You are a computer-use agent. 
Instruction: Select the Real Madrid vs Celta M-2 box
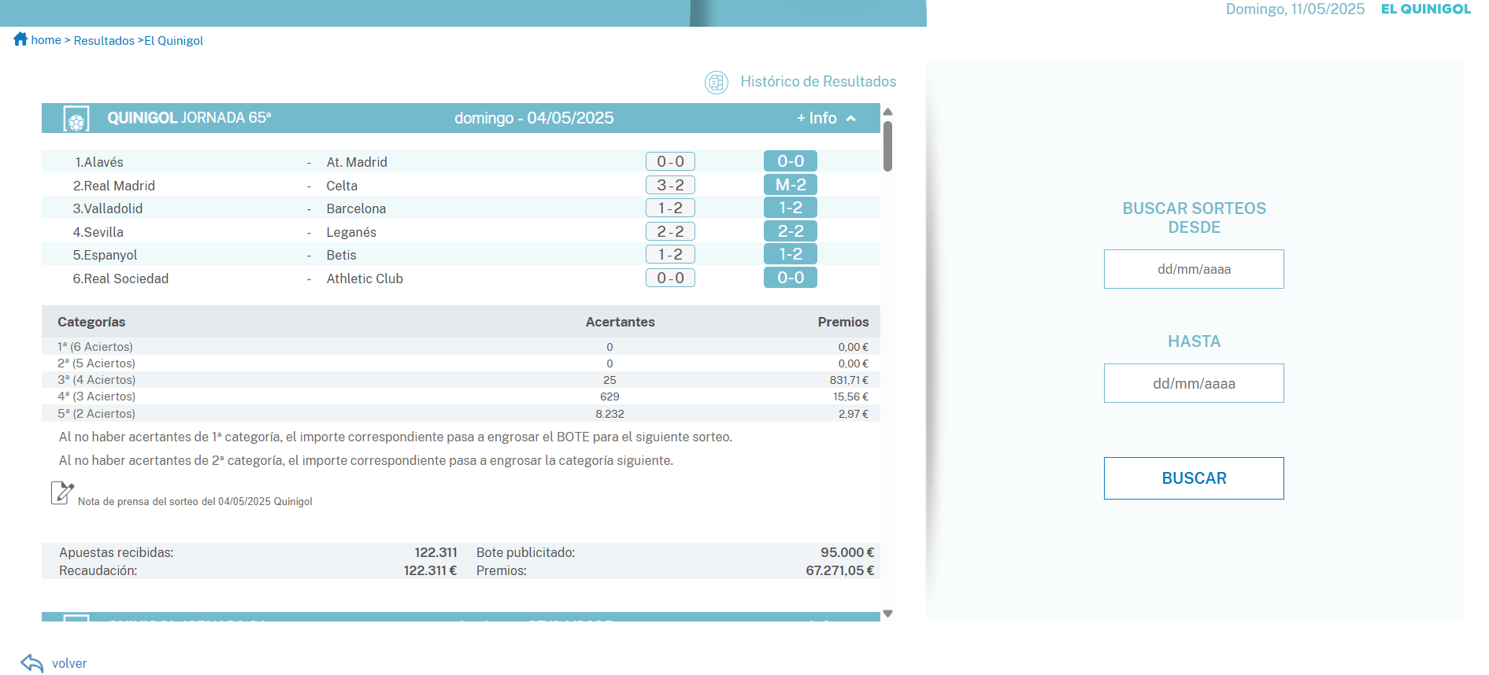tap(791, 185)
